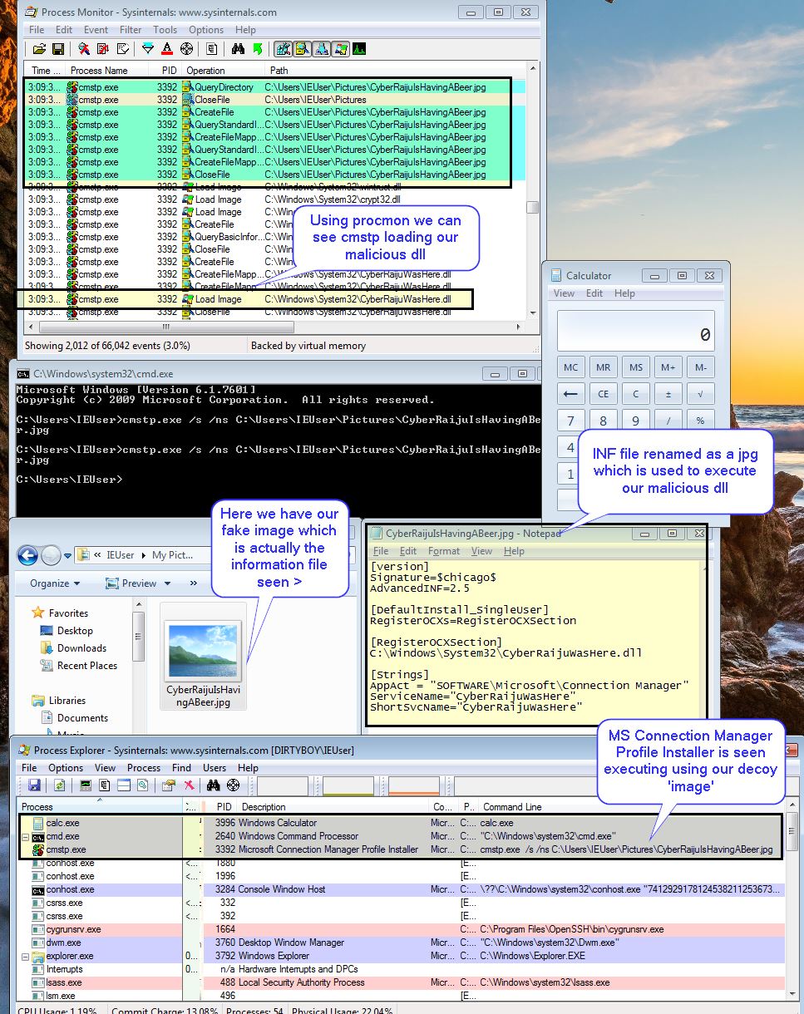Click the Favorites star in Explorer sidebar

coord(37,613)
